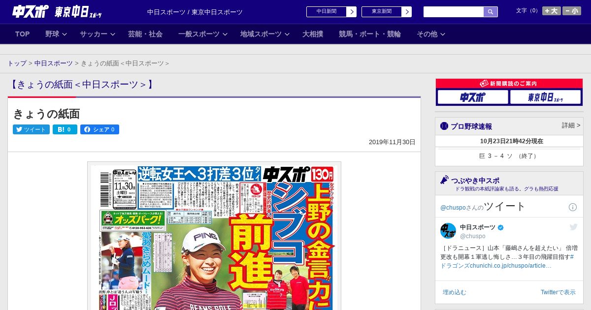Image resolution: width=591 pixels, height=310 pixels.
Task: Click the megaphone icon by つぶやき中スポ
Action: [445, 180]
